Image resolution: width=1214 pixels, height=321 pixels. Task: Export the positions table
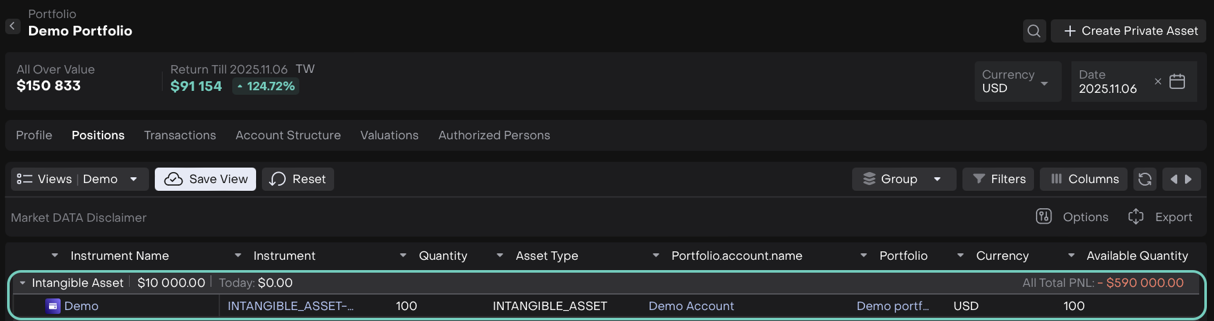[x=1160, y=217]
